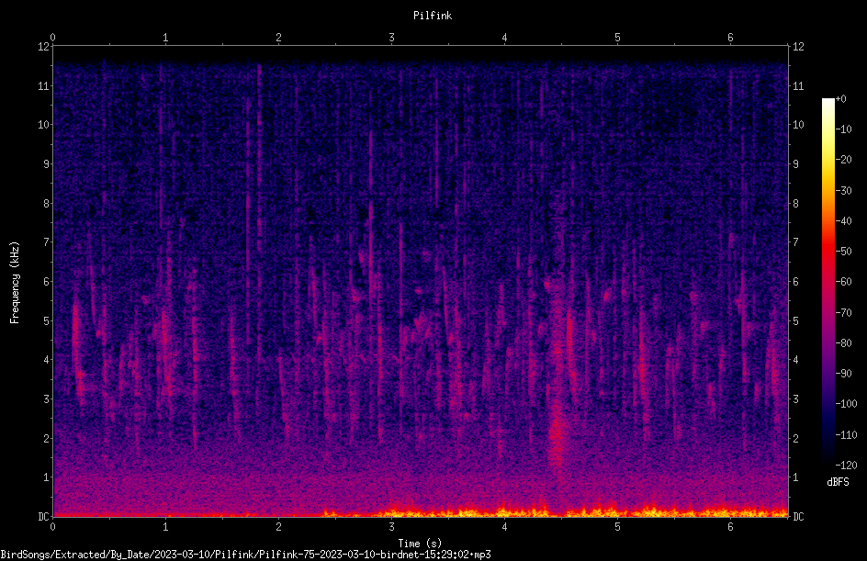The image size is (867, 561).
Task: Click the -100 label on the dBFS scale
Action: click(x=846, y=403)
